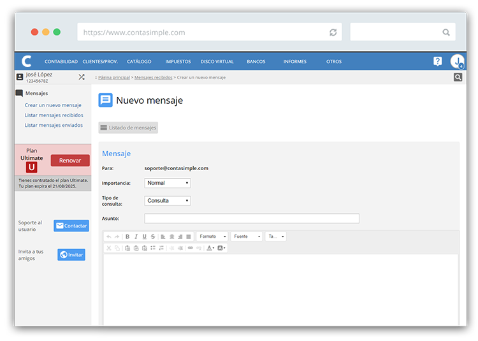Screen dimensions: 478x341
Task: Open the INFORMES menu
Action: tap(295, 62)
